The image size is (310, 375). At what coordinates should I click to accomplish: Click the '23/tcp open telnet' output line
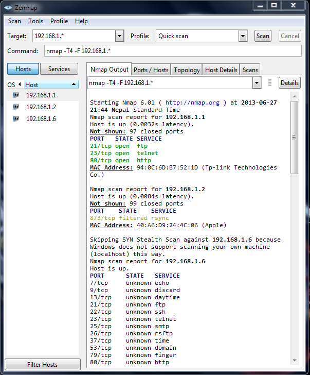click(x=124, y=153)
